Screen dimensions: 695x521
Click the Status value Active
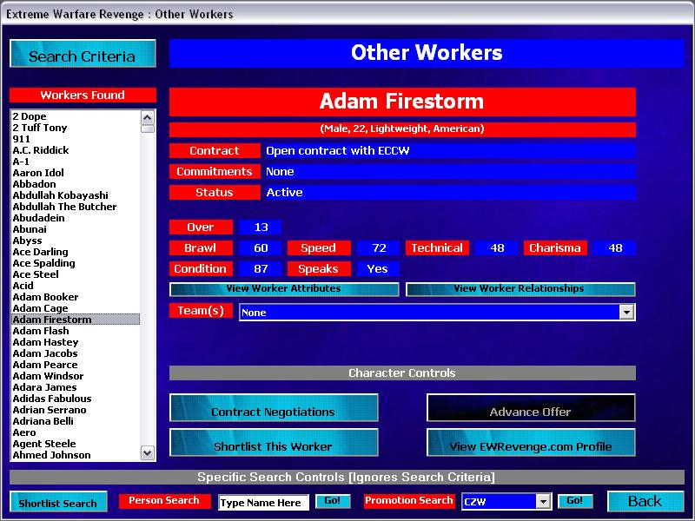click(x=285, y=192)
